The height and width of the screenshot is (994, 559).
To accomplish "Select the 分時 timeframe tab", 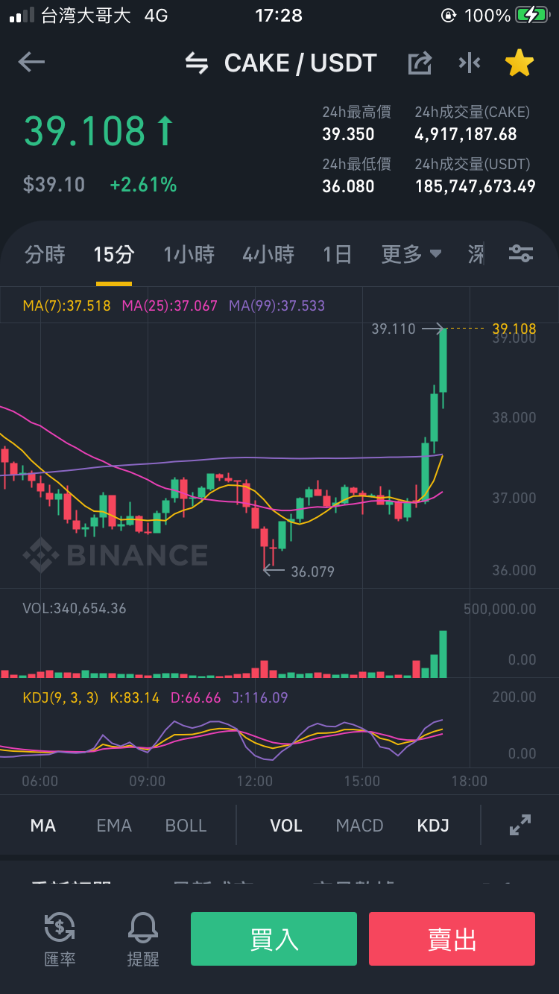I will coord(45,254).
